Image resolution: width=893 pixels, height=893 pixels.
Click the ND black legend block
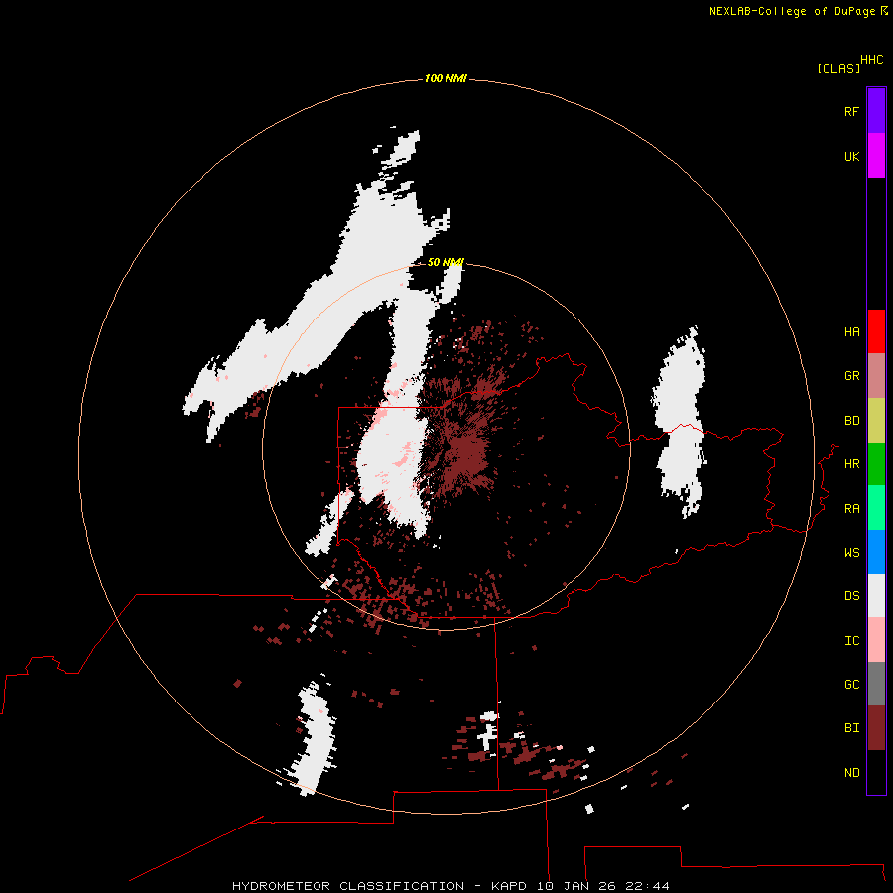876,772
